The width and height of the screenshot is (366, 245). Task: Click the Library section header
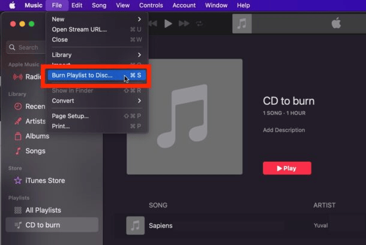point(17,94)
